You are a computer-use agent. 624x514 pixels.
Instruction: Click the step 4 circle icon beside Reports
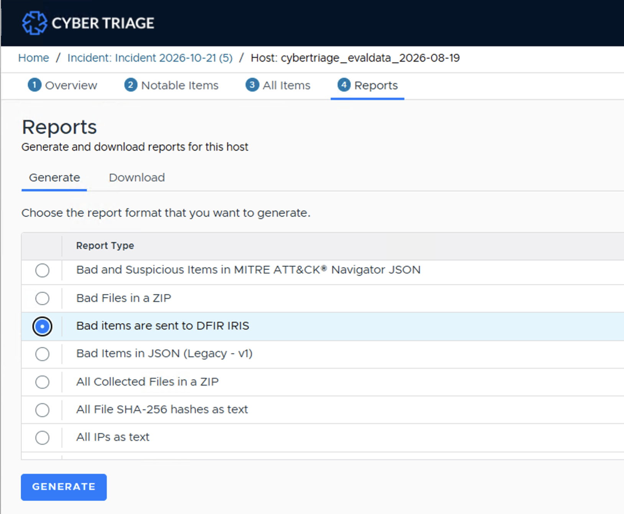tap(344, 85)
